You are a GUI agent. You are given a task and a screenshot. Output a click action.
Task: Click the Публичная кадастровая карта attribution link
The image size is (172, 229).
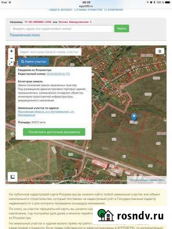[147, 180]
